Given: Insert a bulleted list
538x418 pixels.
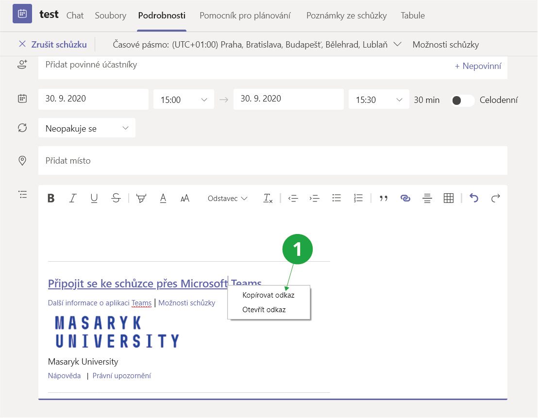Looking at the screenshot, I should tap(336, 198).
